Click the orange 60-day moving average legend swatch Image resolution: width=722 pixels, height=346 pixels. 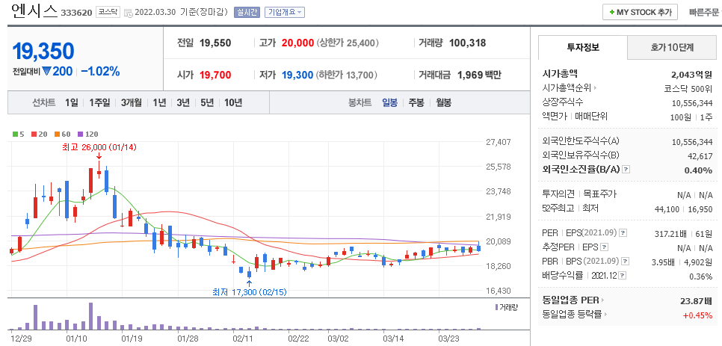coord(57,135)
